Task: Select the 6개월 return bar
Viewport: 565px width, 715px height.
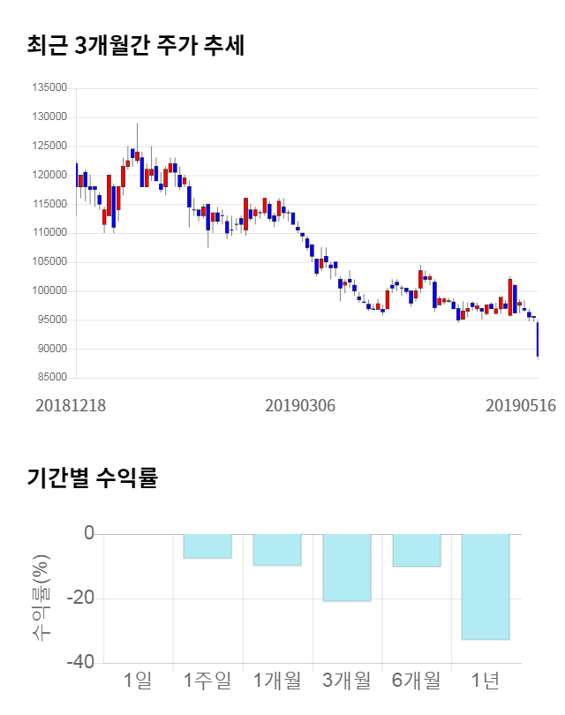Action: [x=417, y=550]
